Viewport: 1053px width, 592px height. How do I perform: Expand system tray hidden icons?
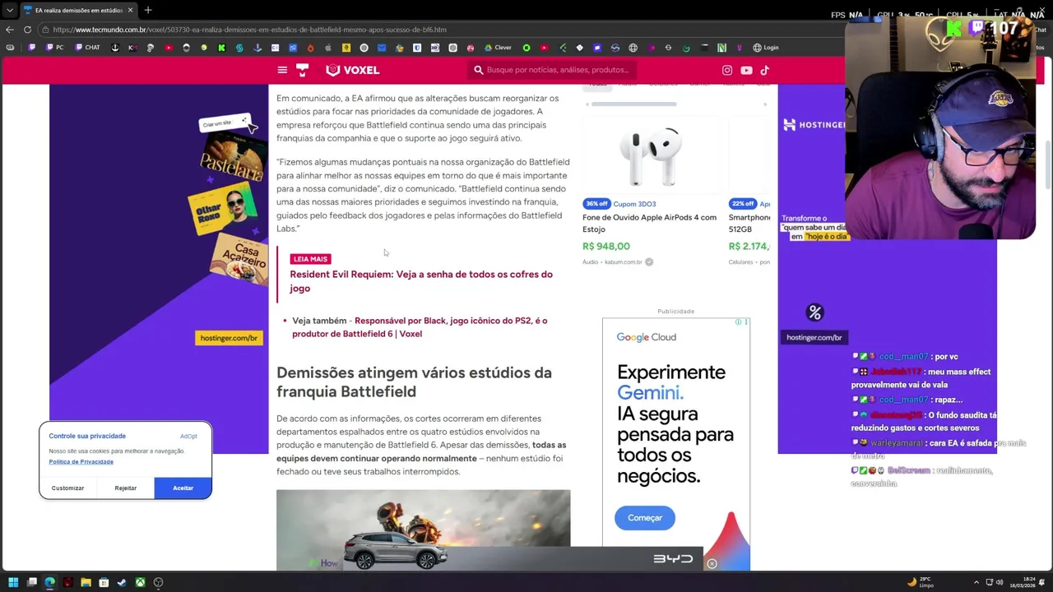(x=976, y=582)
